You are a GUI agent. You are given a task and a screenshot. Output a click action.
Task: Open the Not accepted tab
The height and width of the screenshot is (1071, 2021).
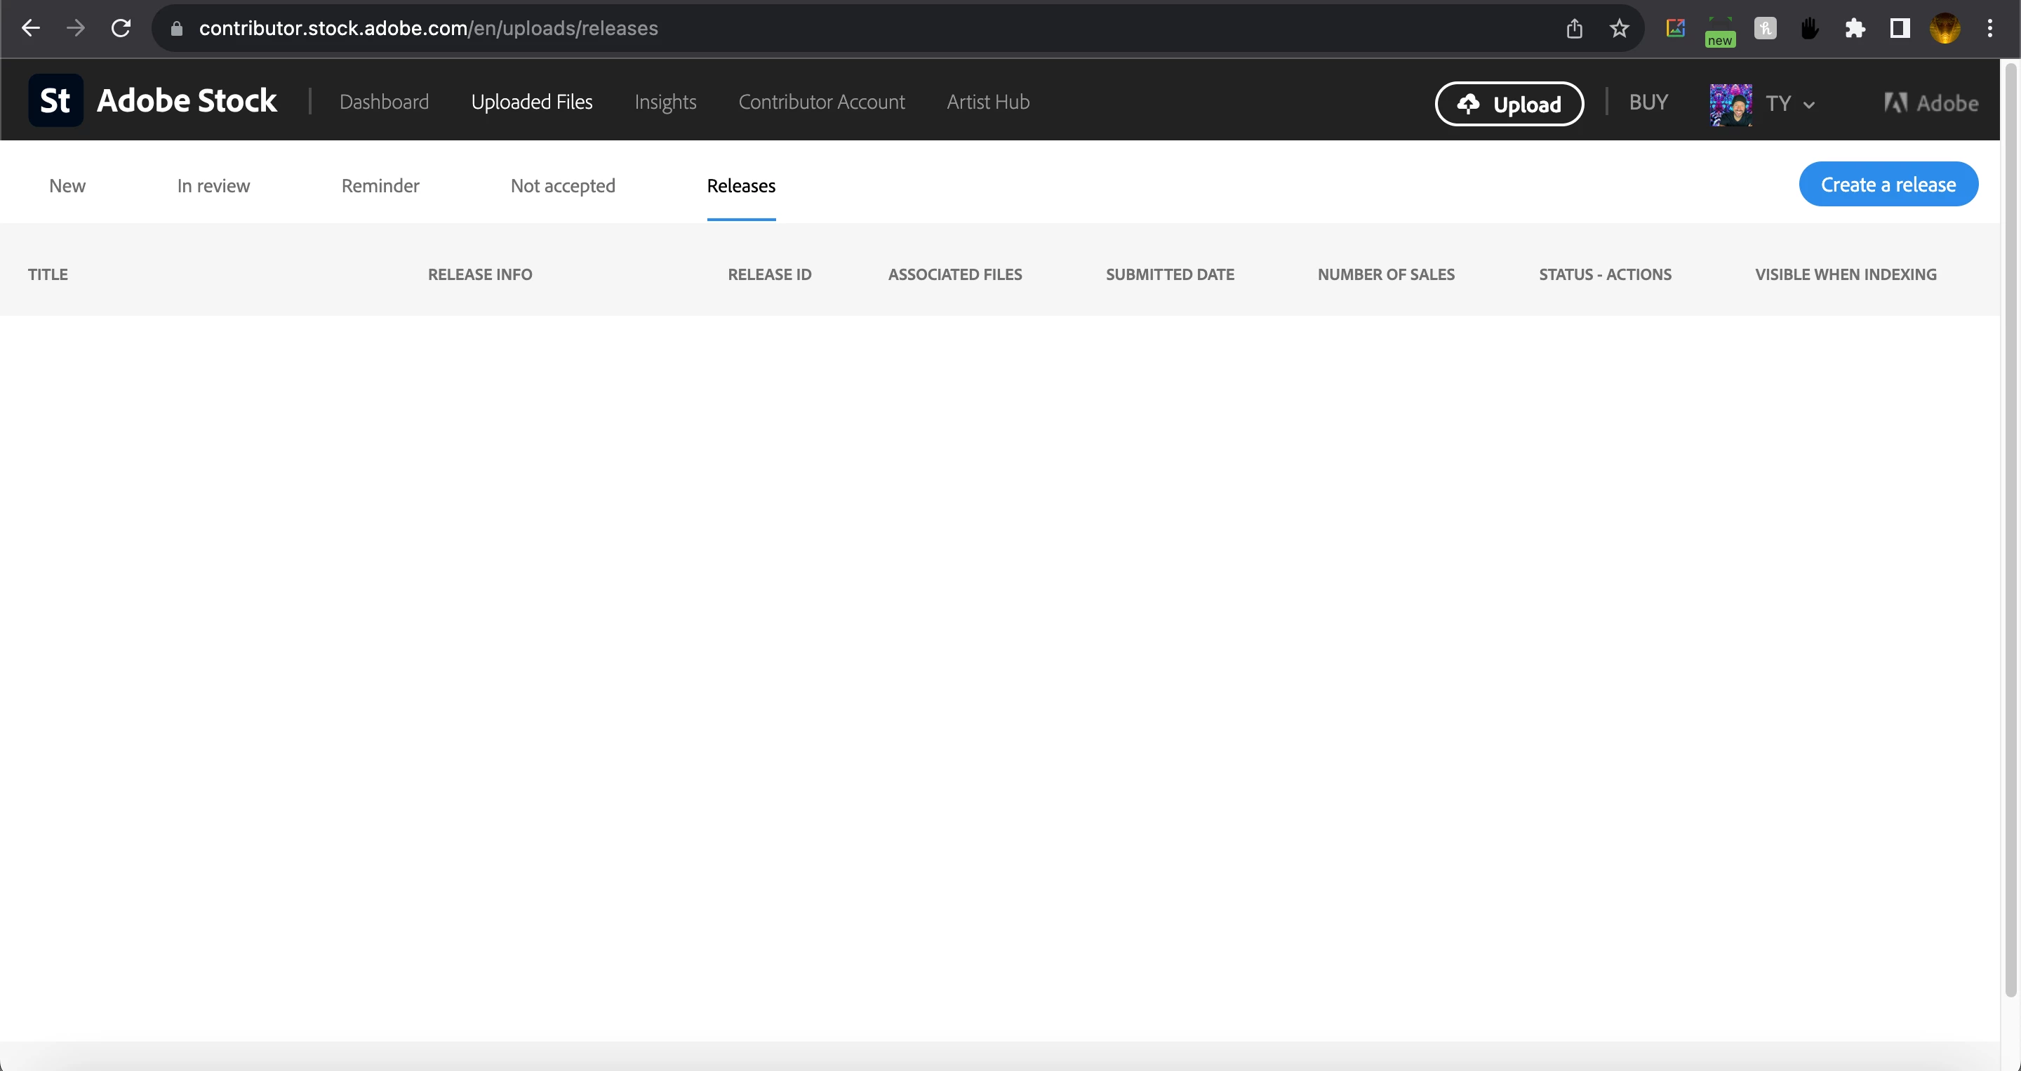point(563,186)
